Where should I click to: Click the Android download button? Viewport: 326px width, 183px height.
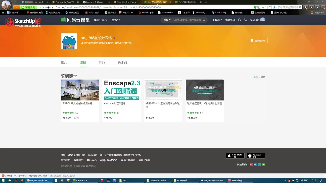coord(256,156)
